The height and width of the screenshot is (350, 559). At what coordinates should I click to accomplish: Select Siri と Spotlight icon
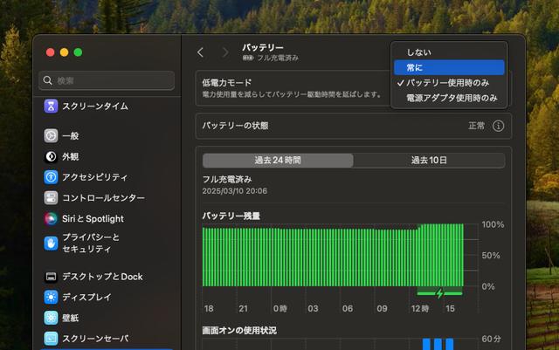52,219
